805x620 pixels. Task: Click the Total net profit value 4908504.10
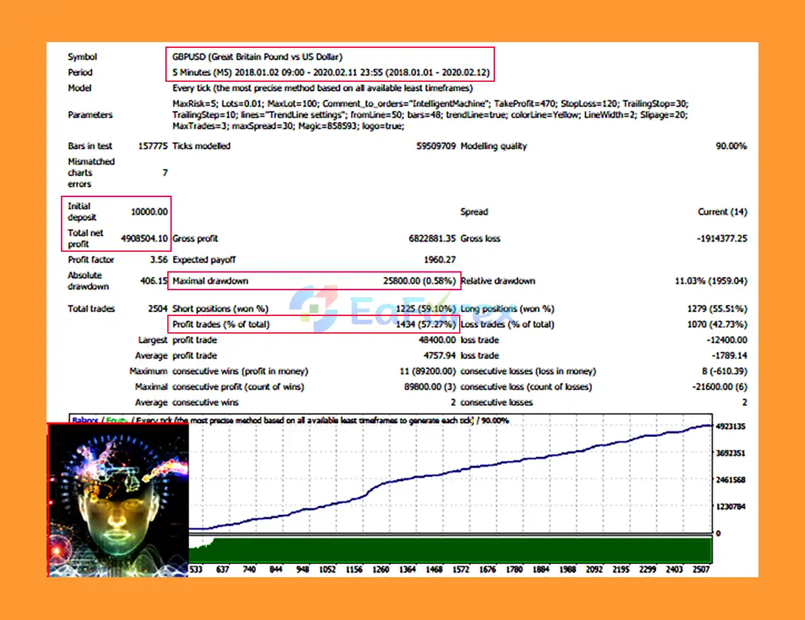pyautogui.click(x=145, y=239)
